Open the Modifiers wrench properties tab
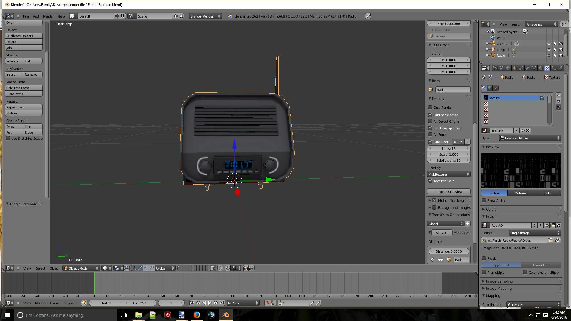This screenshot has height=321, width=571. pyautogui.click(x=528, y=68)
